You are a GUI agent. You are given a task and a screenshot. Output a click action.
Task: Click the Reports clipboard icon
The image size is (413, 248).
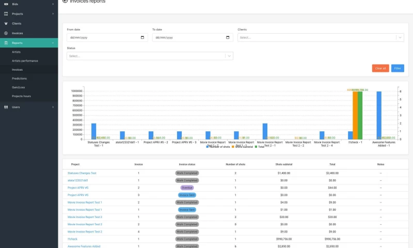click(x=6, y=43)
